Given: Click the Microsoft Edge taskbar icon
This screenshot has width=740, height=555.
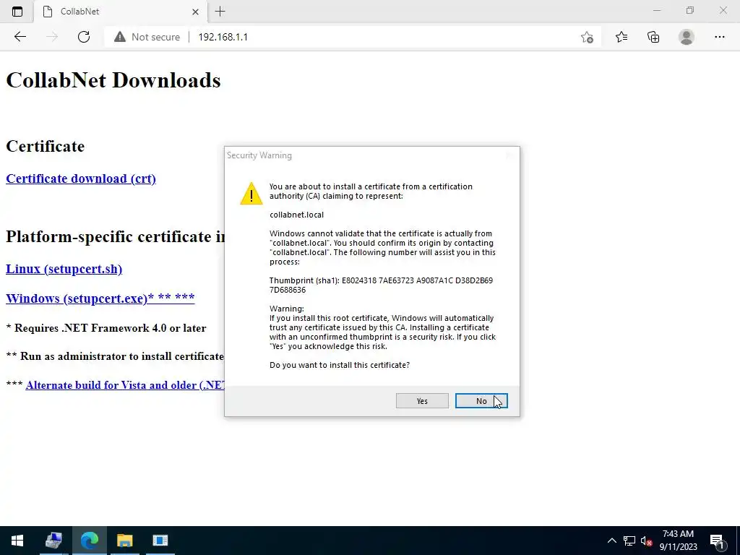Looking at the screenshot, I should pyautogui.click(x=89, y=541).
